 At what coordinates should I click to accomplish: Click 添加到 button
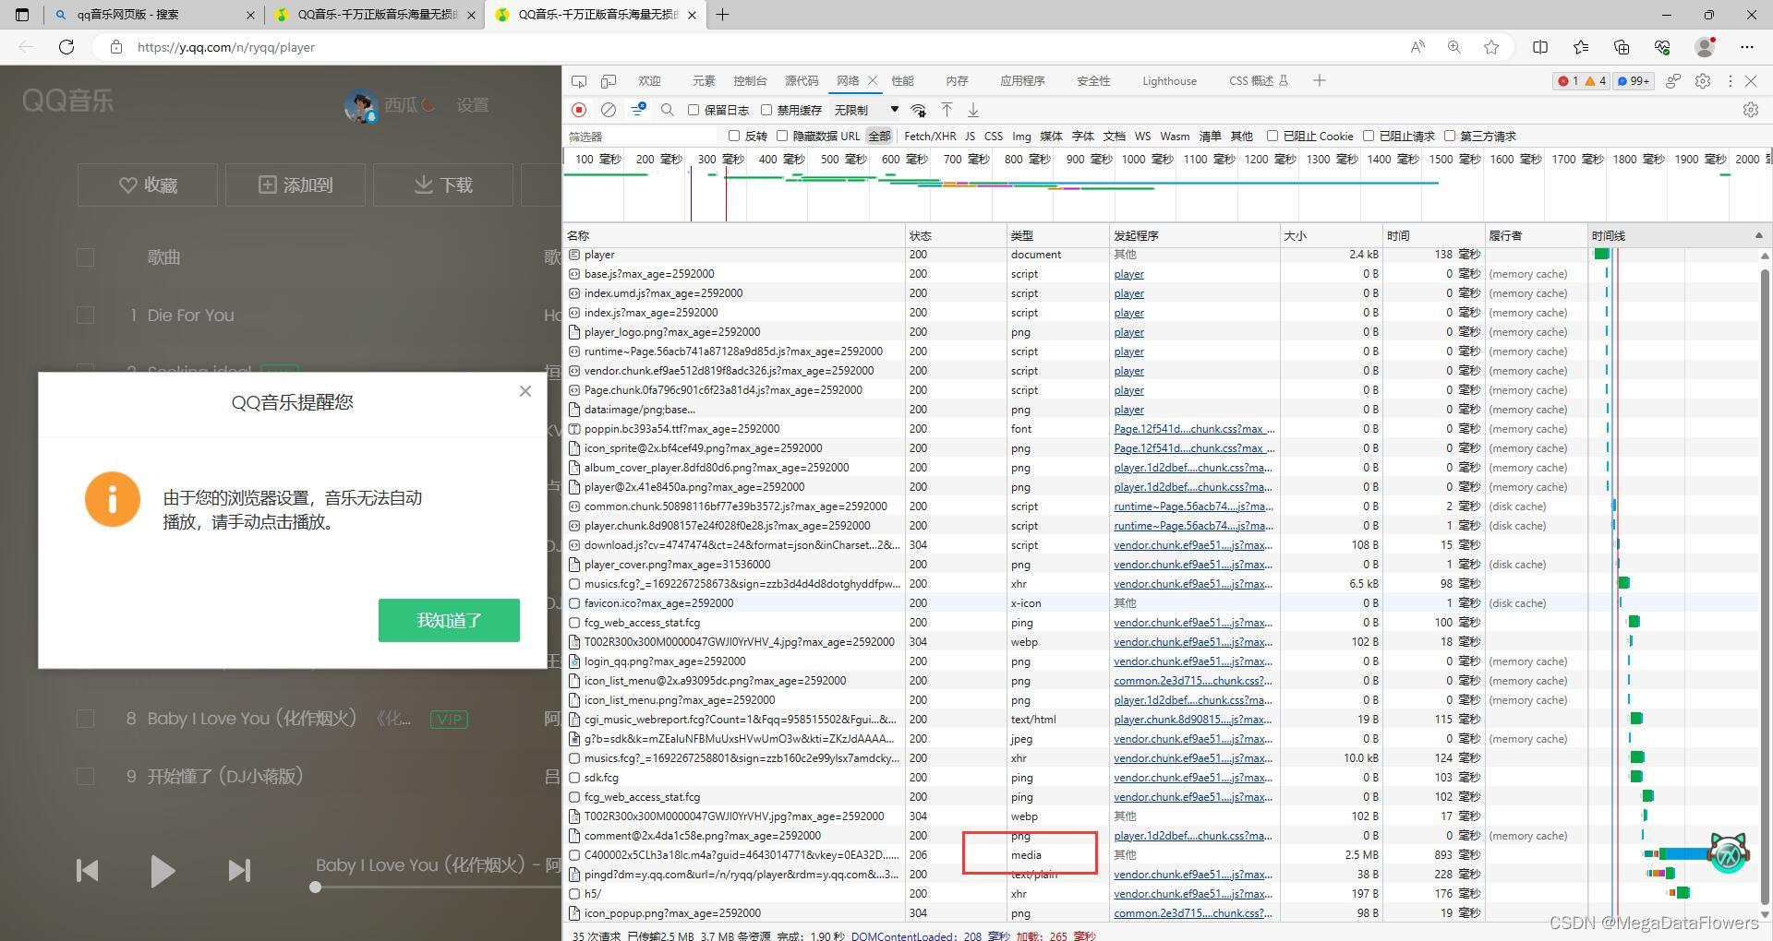click(x=295, y=185)
